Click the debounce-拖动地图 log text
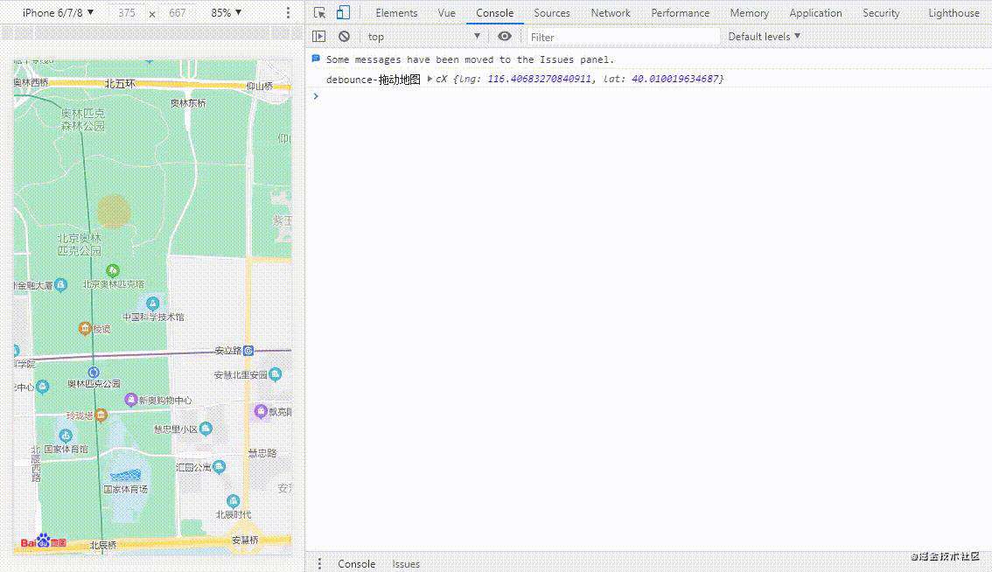The width and height of the screenshot is (992, 572). click(374, 79)
